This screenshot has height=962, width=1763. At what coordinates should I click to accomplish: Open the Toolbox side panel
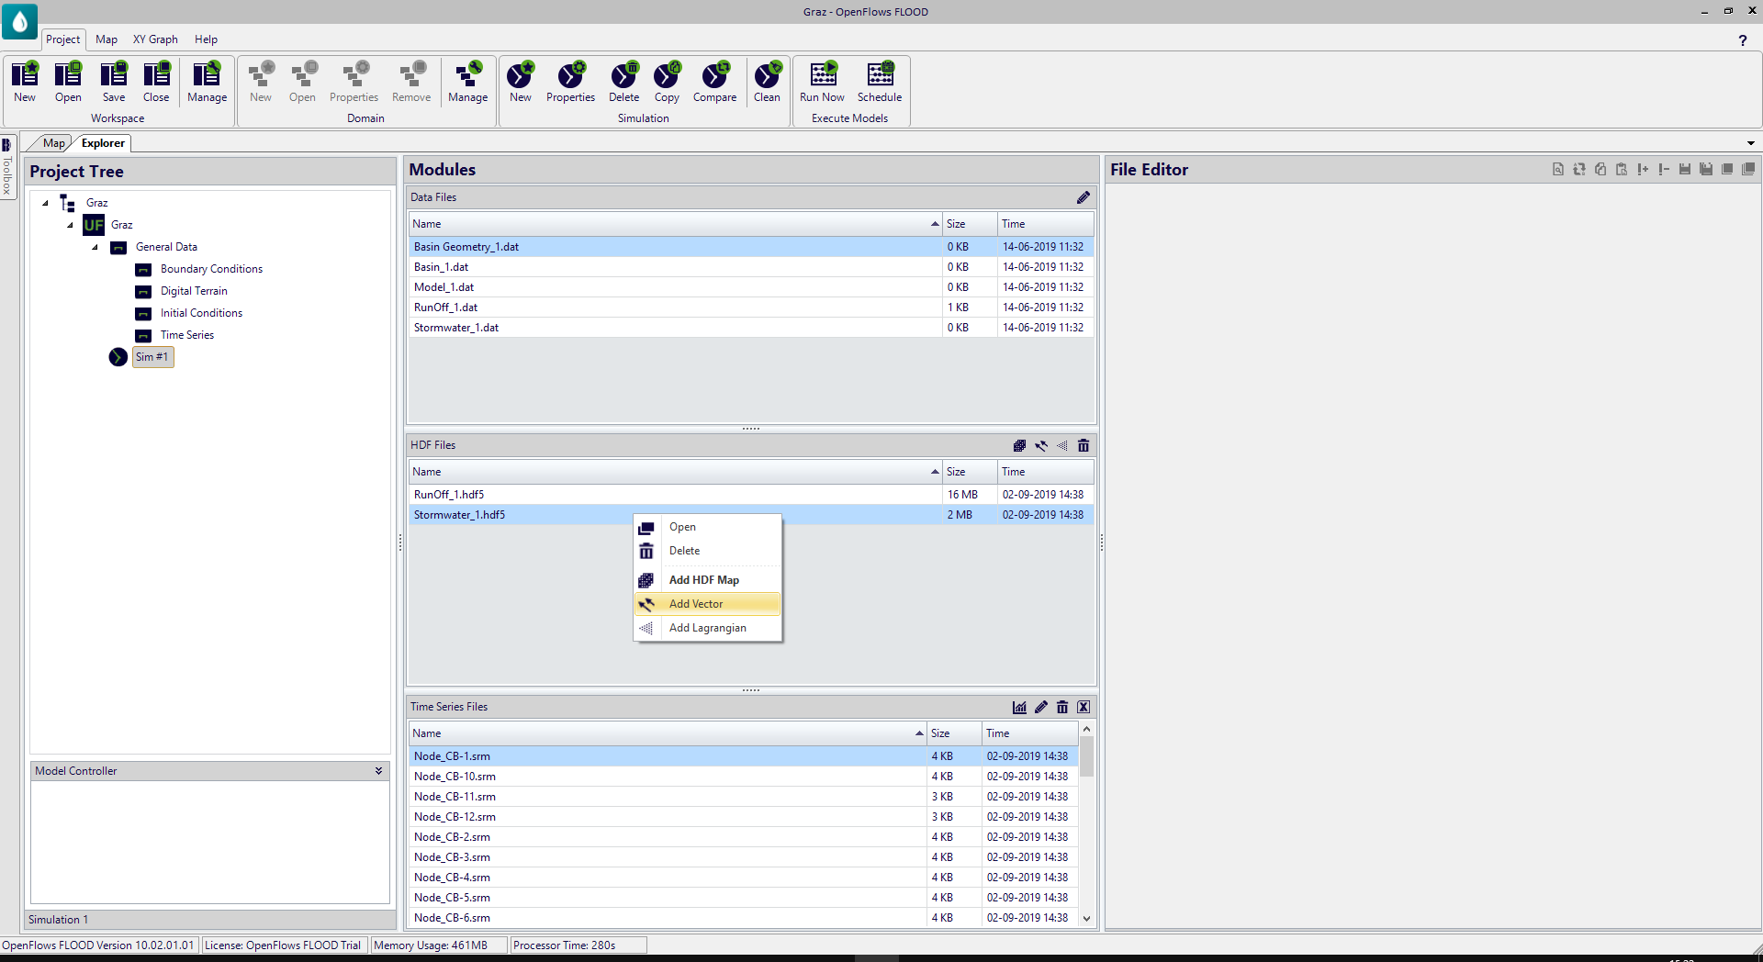[7, 166]
